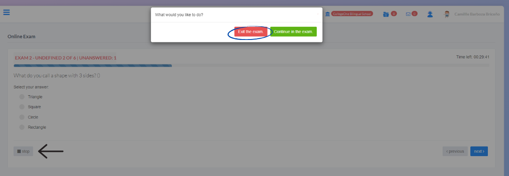This screenshot has width=509, height=176.
Task: Open the mail envelope icon
Action: coord(408,14)
